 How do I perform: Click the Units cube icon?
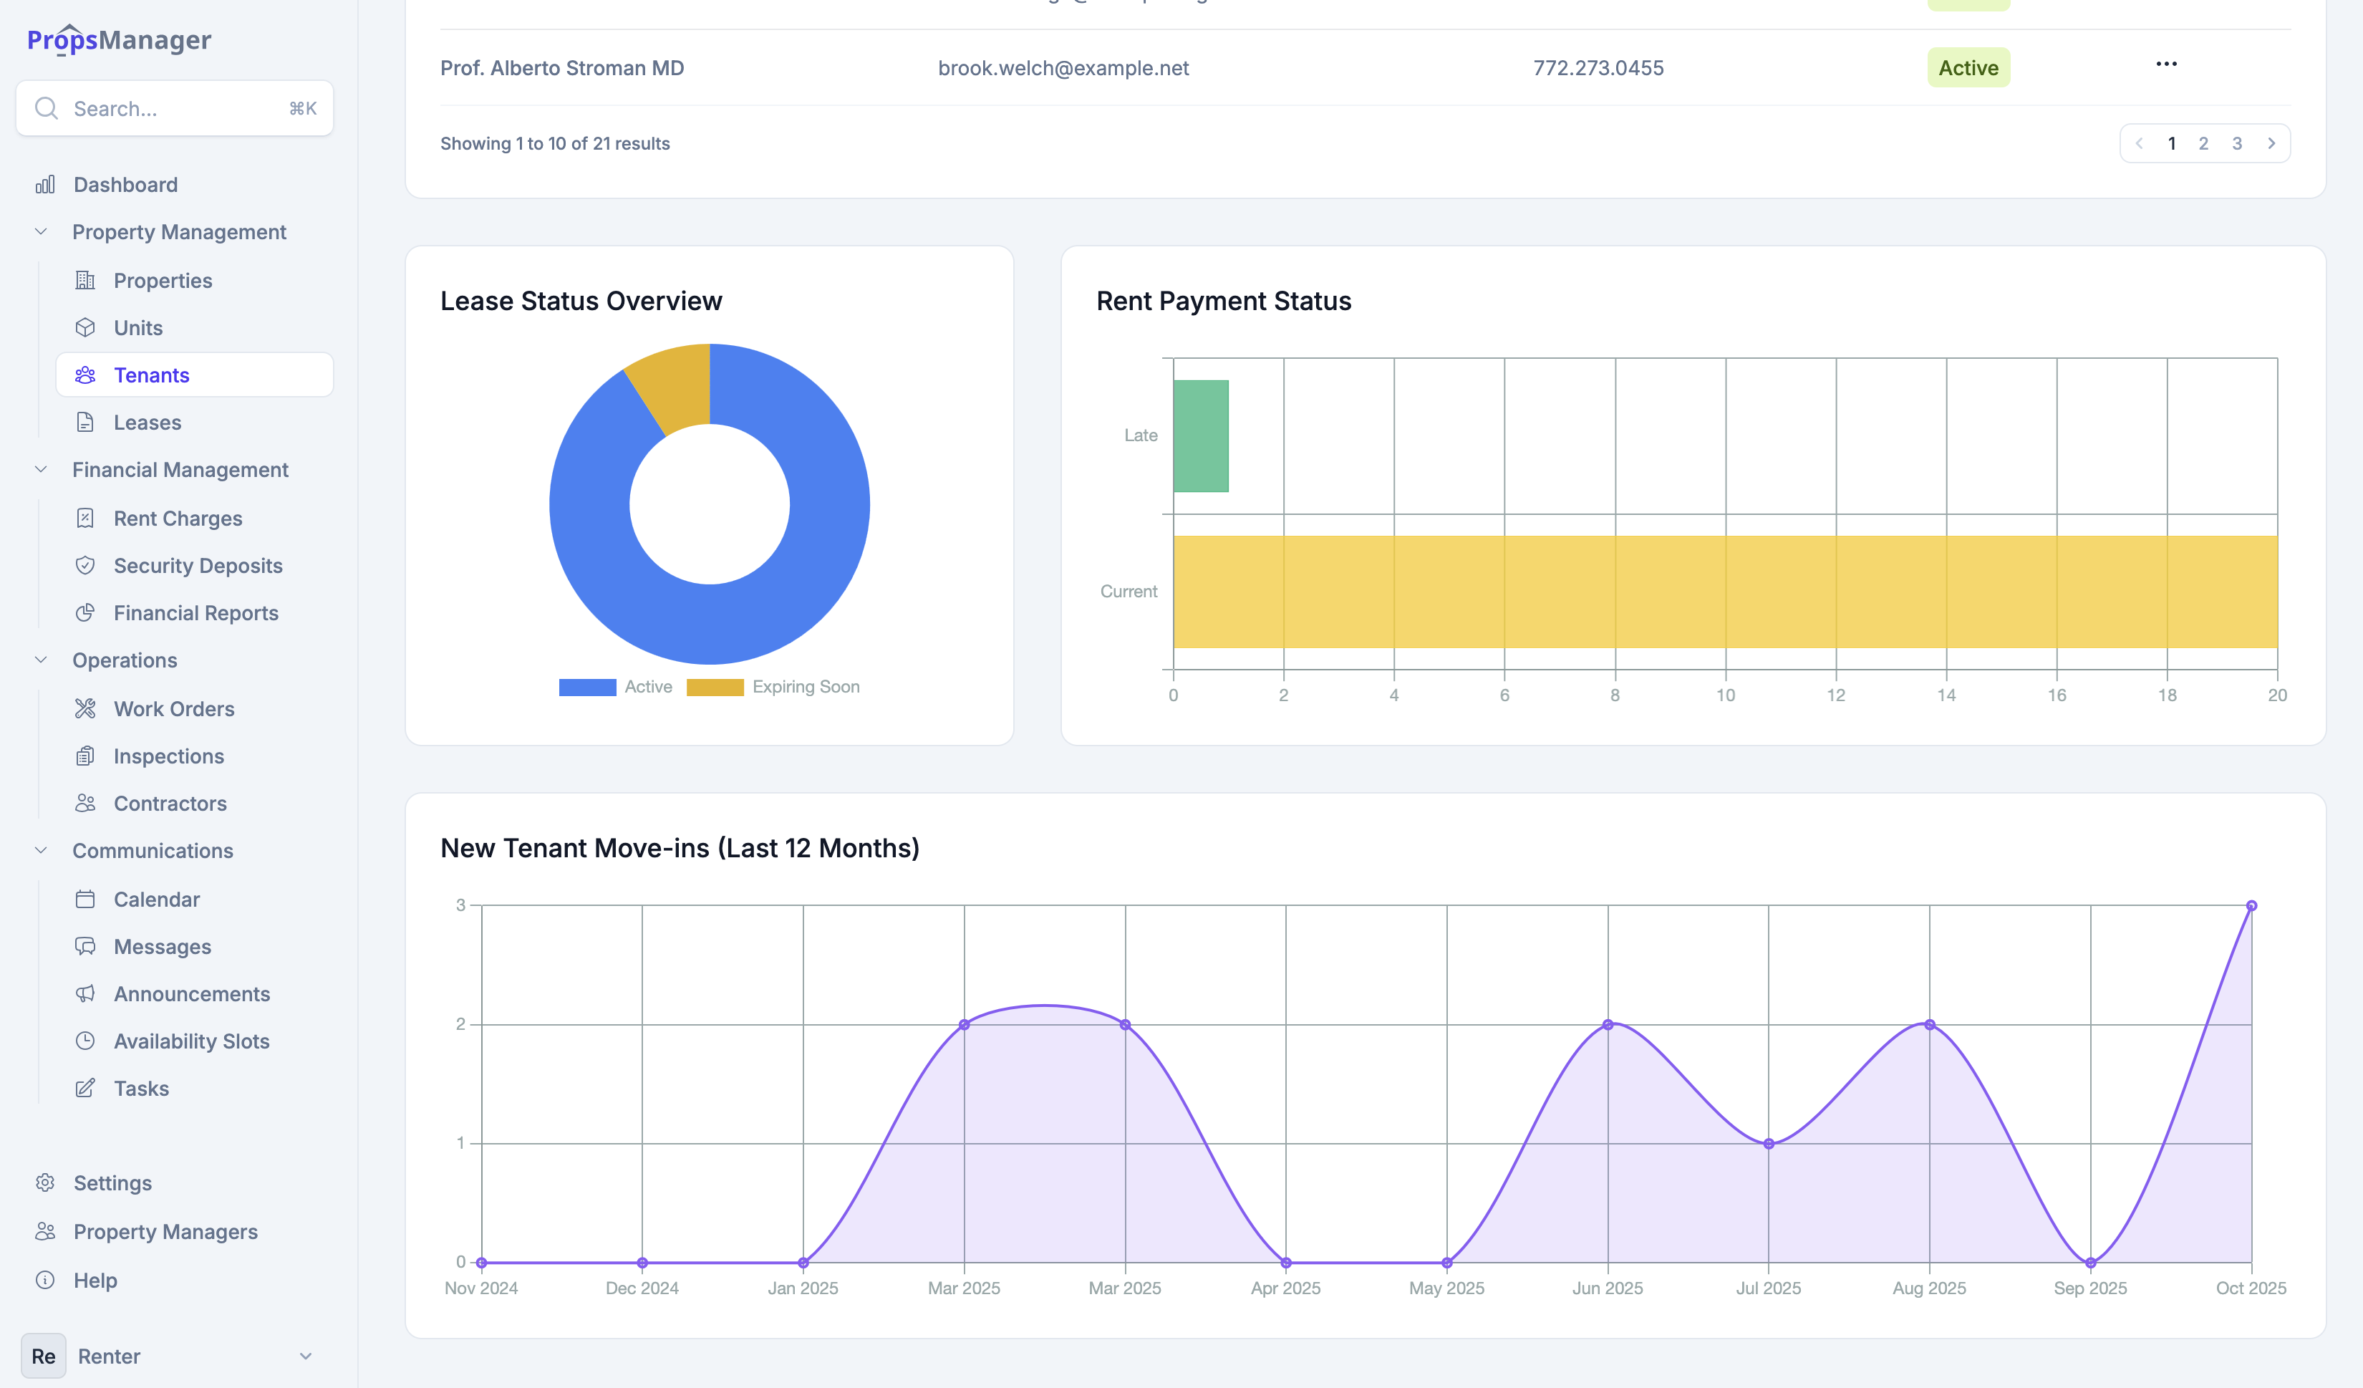(x=85, y=328)
